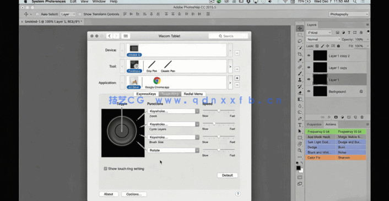Open the Kind layer filter dropdown

[319, 32]
